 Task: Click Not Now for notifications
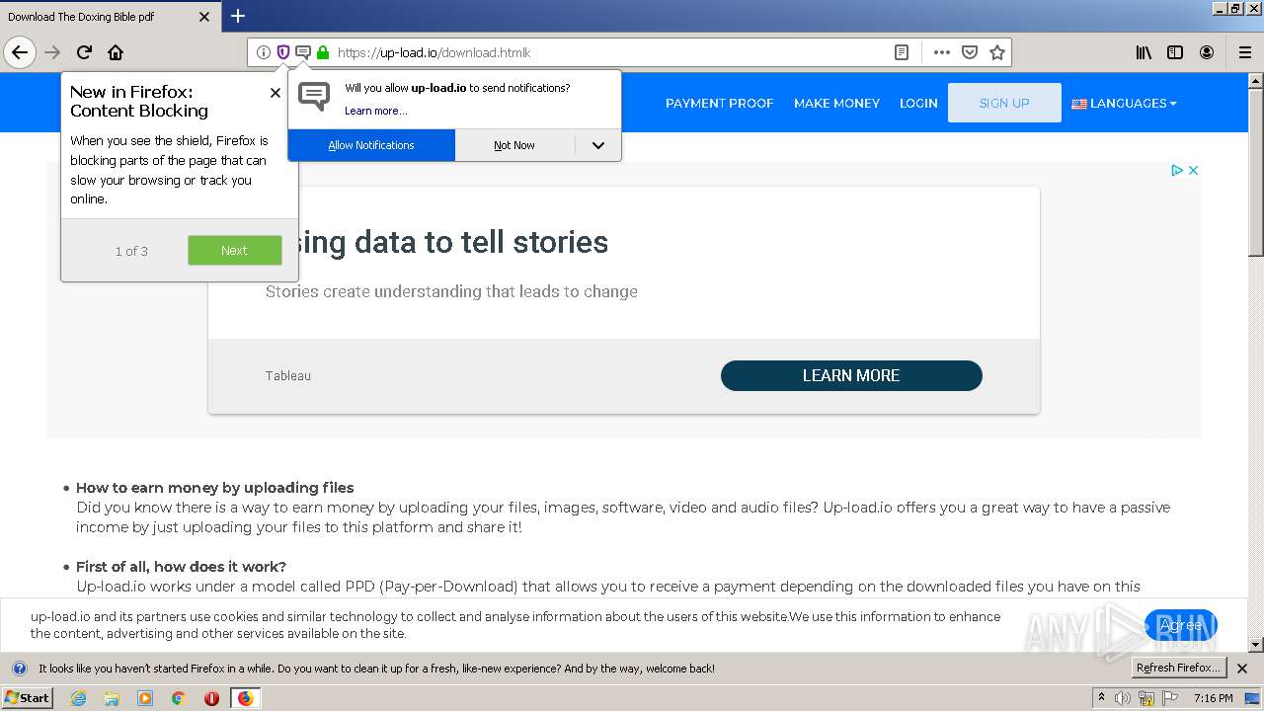514,145
